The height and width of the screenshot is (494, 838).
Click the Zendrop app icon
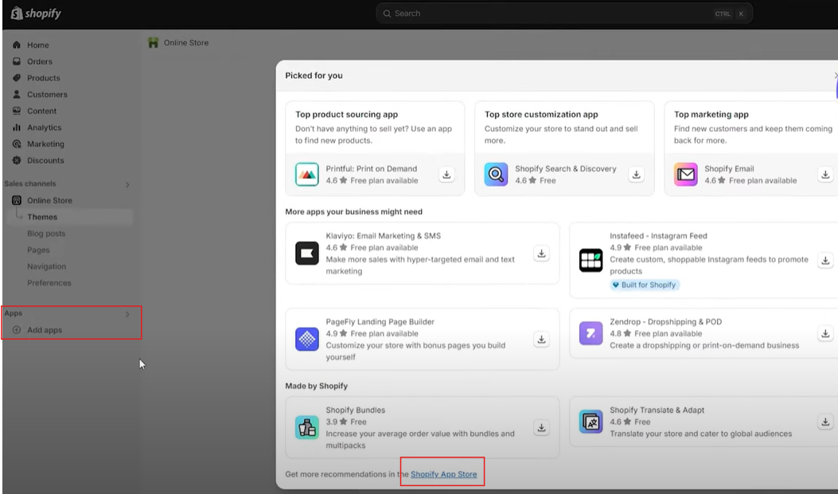coord(590,334)
